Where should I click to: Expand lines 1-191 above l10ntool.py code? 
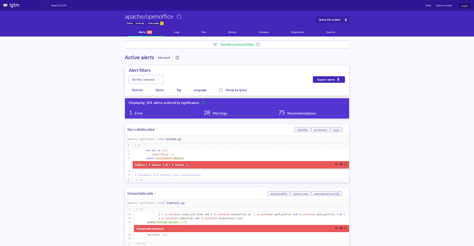point(129,209)
